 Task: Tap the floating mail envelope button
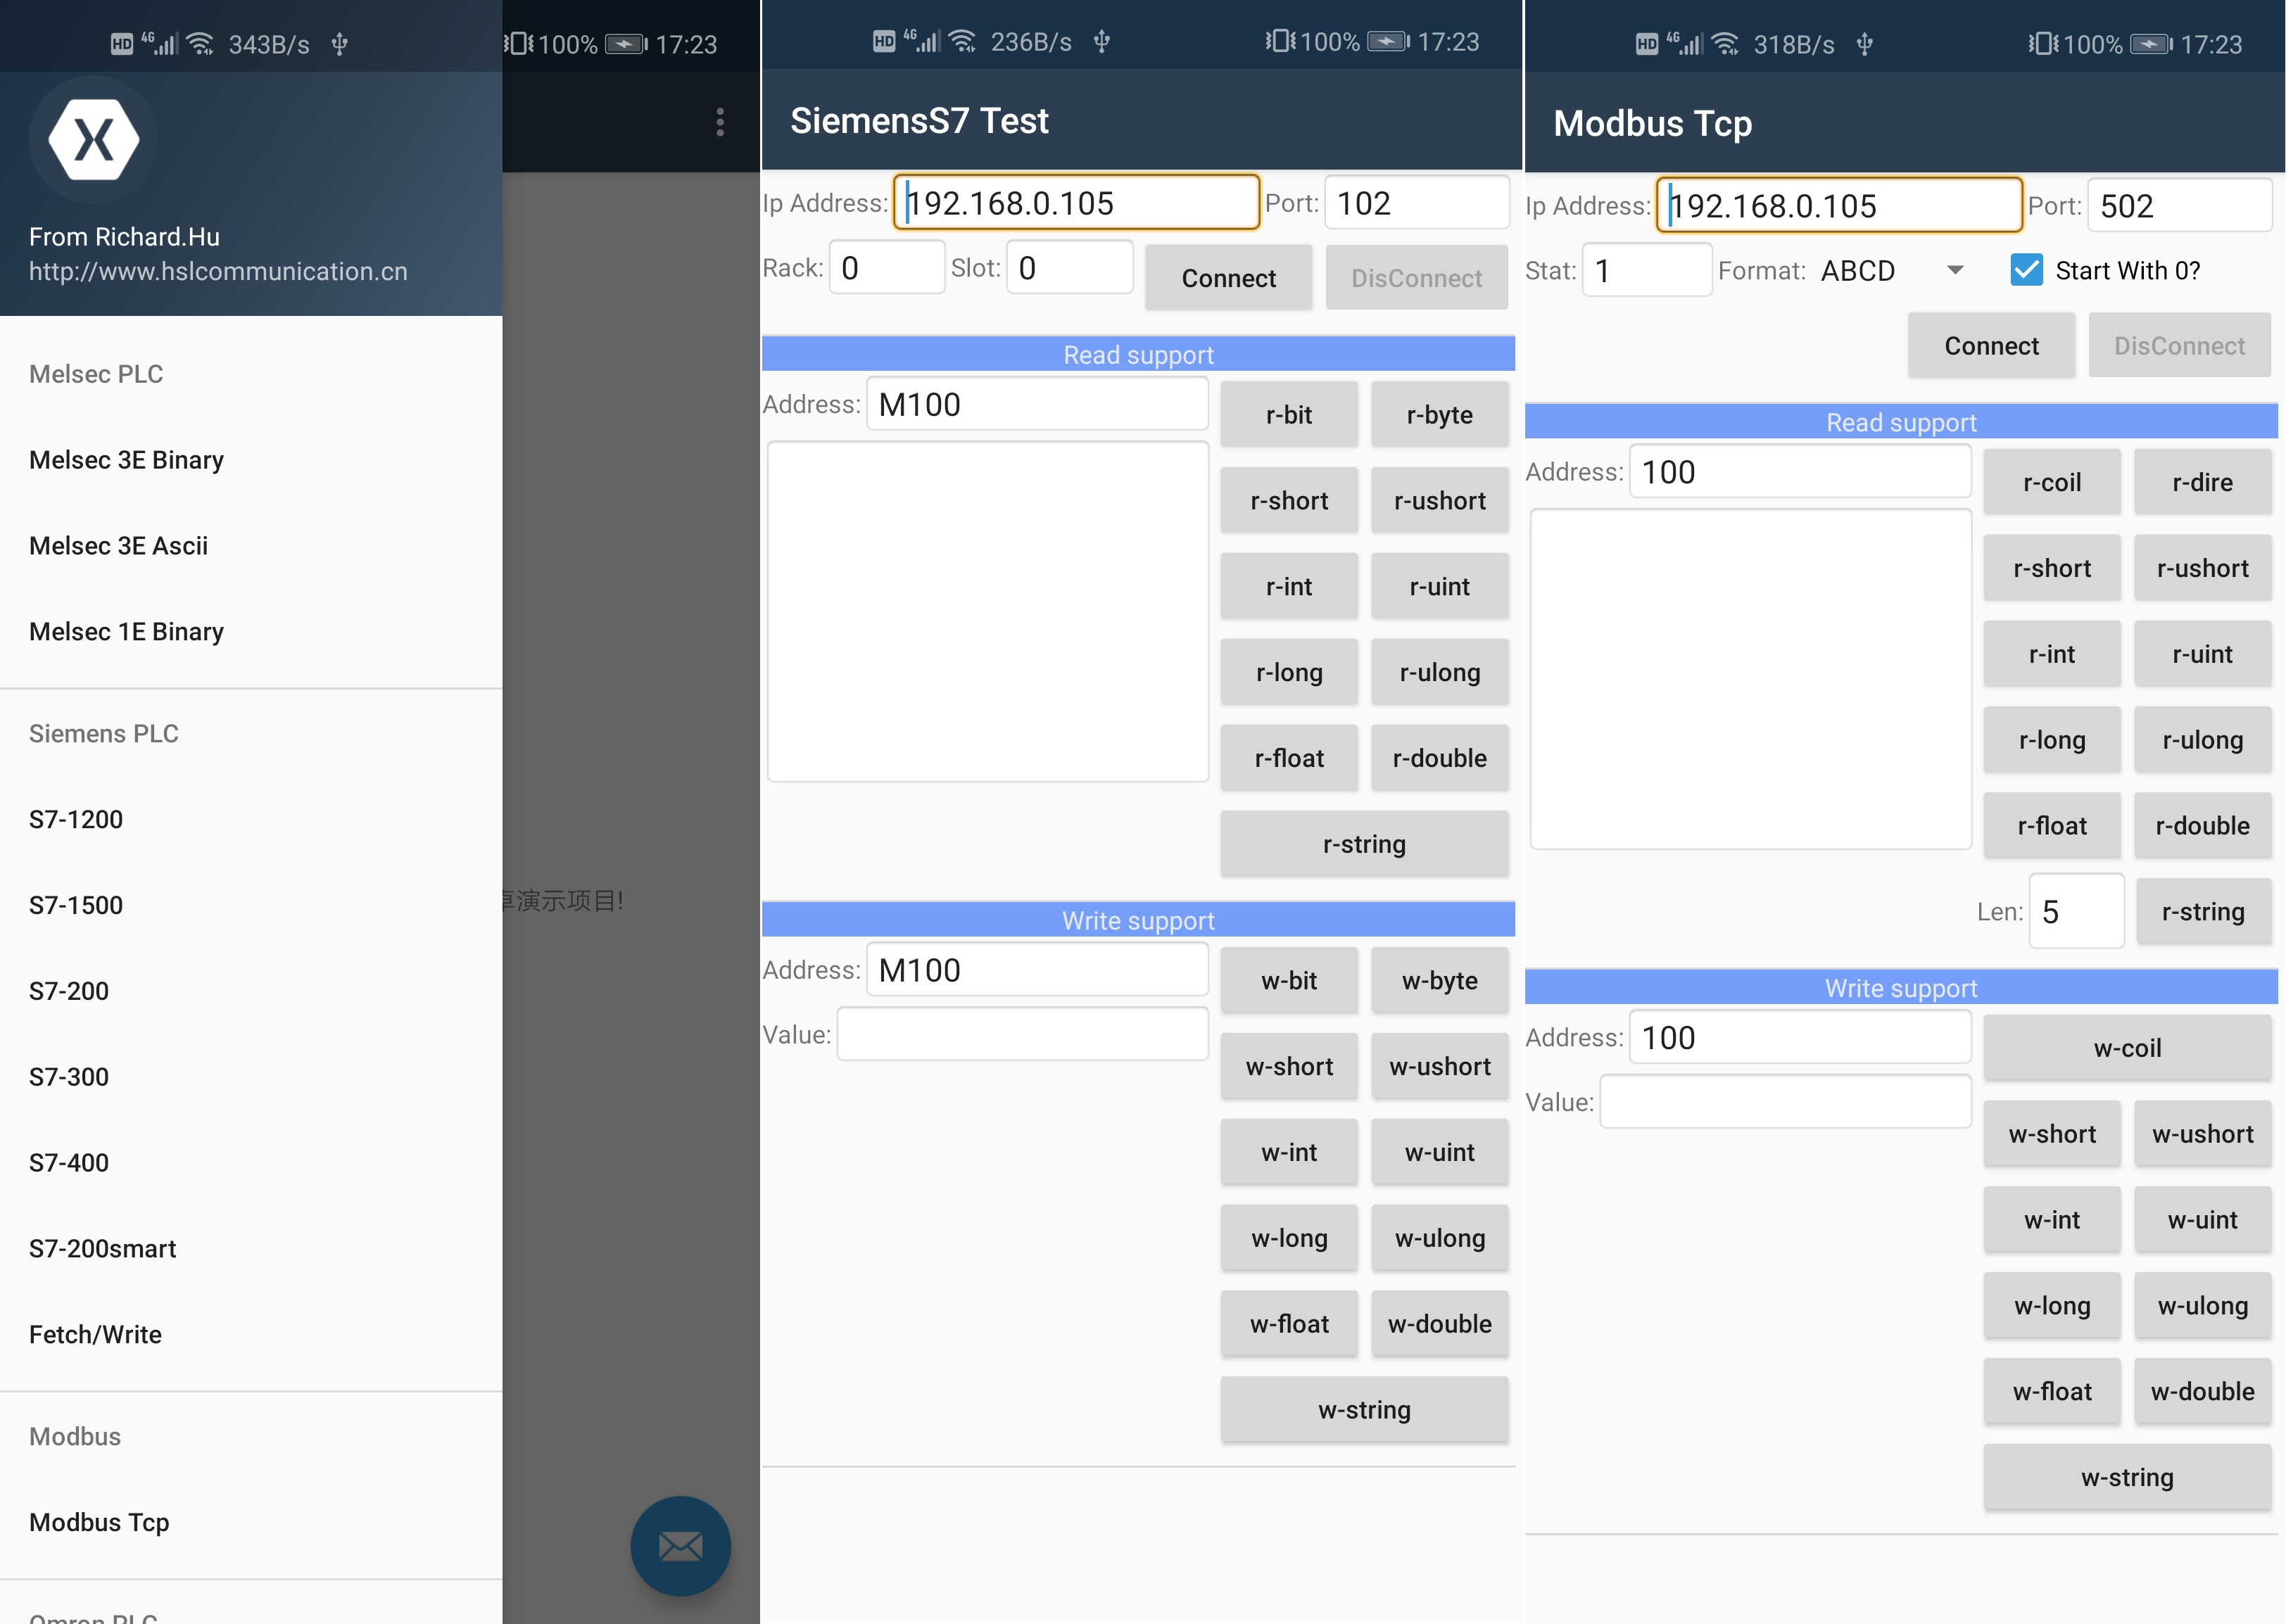680,1545
